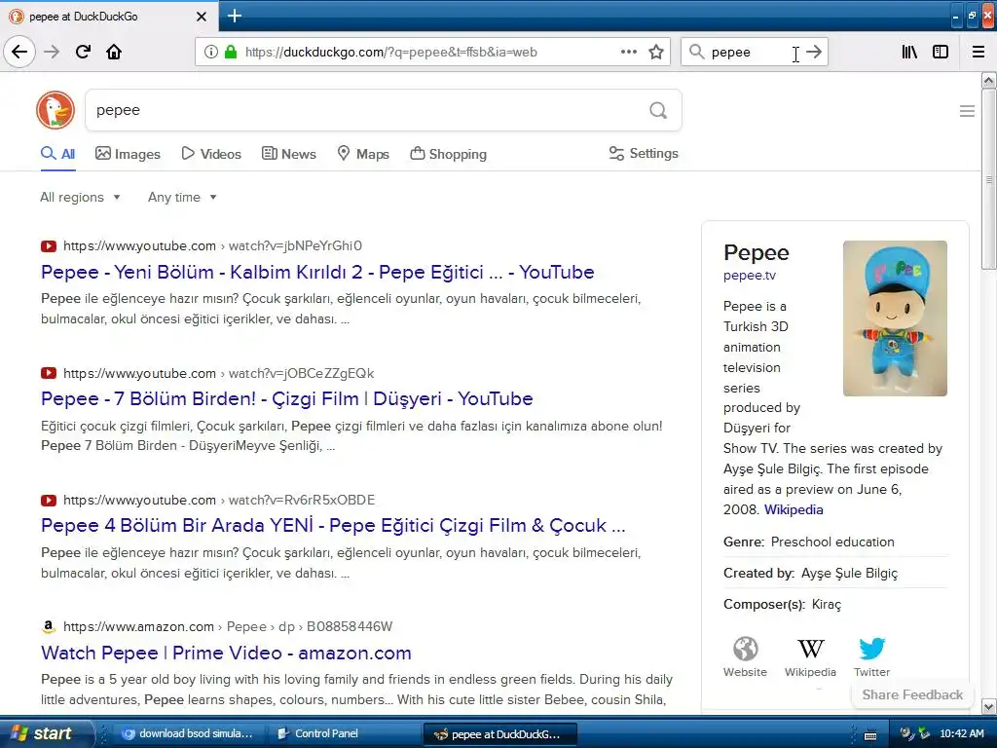997x748 pixels.
Task: Open the Pepee 4 Bölüm Bir Arada result
Action: click(333, 525)
